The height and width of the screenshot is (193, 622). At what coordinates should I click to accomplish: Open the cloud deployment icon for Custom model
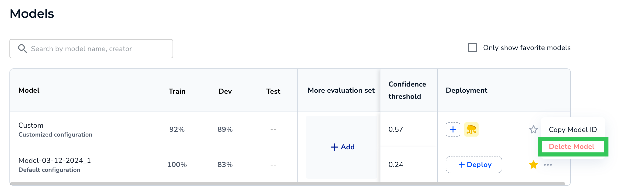(x=471, y=129)
